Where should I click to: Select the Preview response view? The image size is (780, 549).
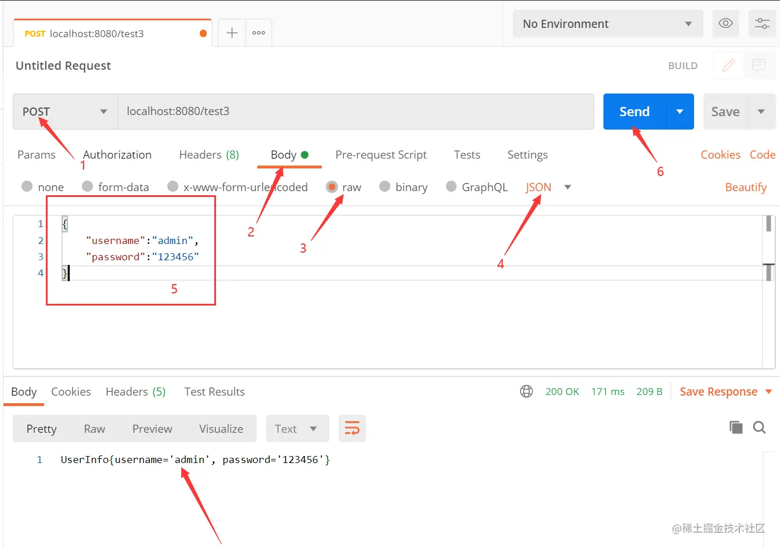coord(152,429)
